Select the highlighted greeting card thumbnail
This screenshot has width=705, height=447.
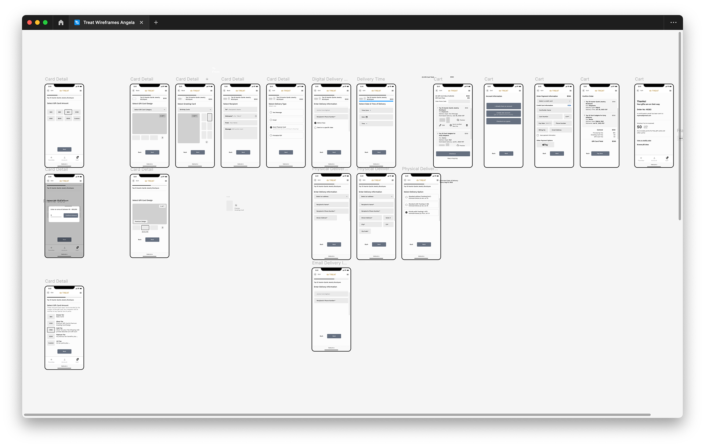tap(210, 117)
